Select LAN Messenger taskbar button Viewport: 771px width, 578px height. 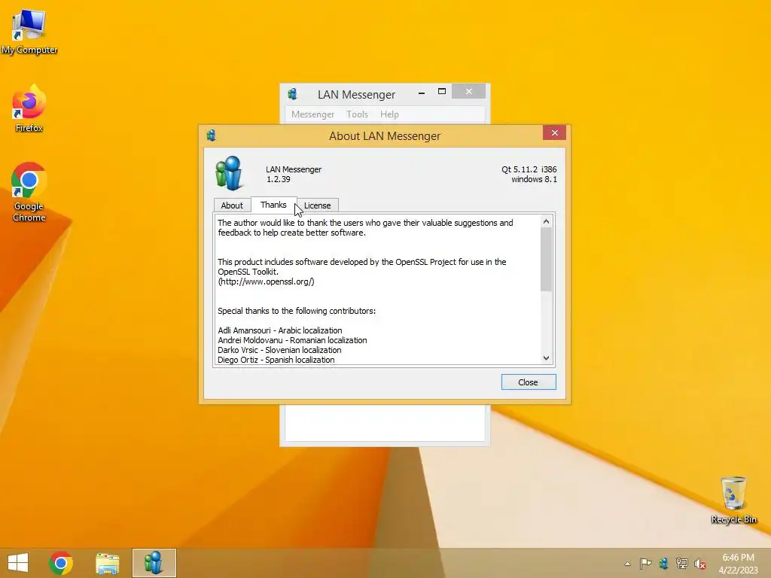click(154, 563)
